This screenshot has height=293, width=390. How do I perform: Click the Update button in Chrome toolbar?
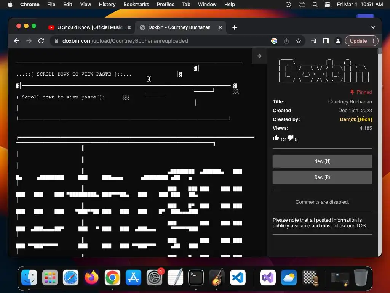[358, 41]
